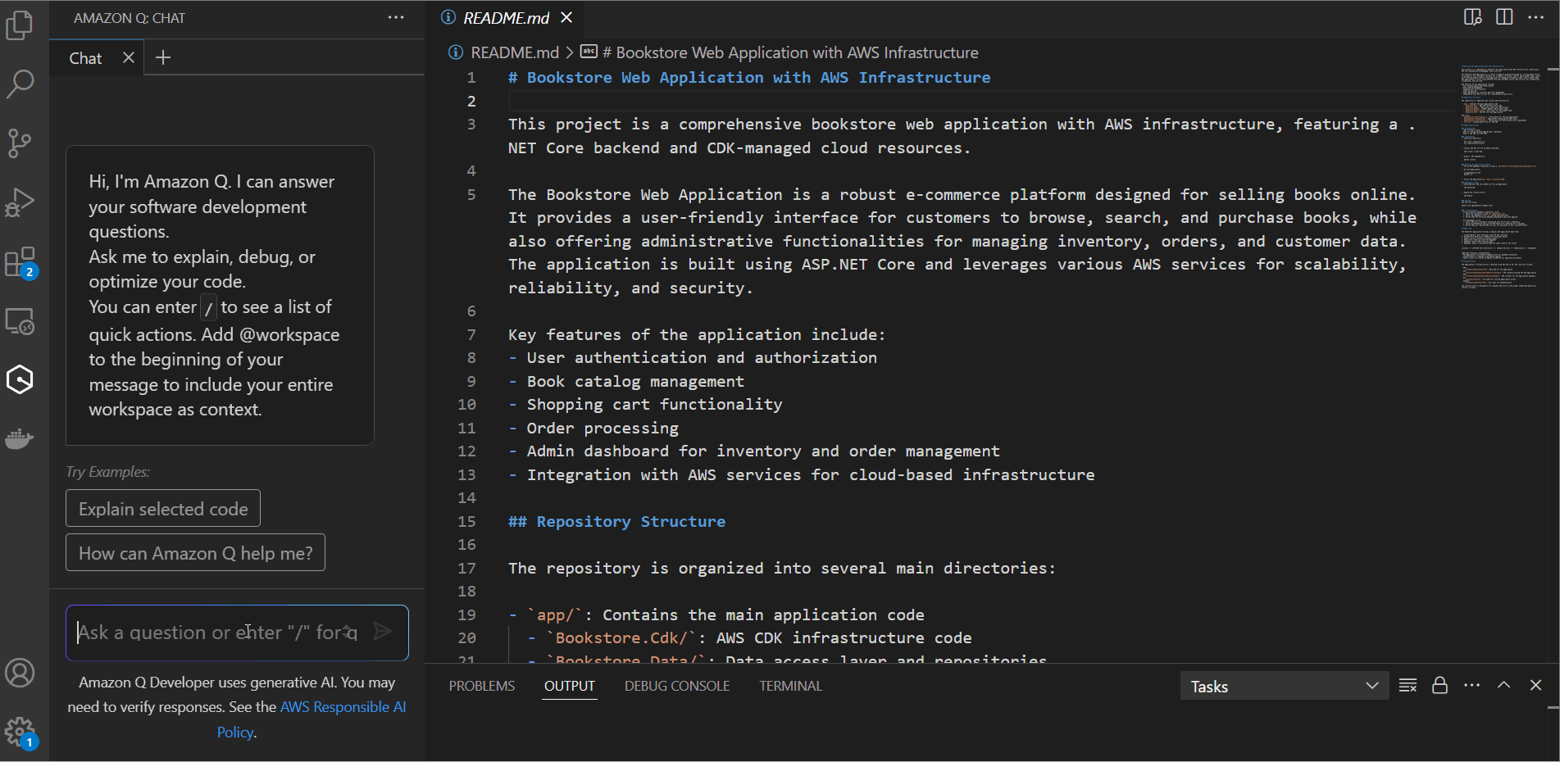
Task: Open the Docker extension view
Action: pos(20,439)
